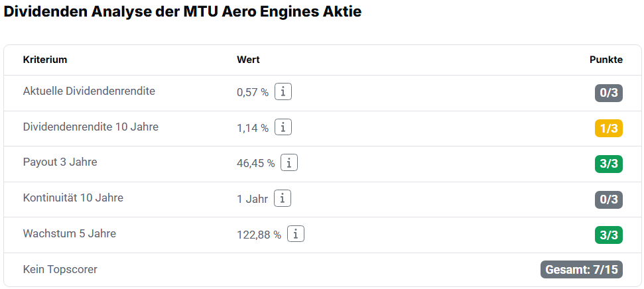Image resolution: width=644 pixels, height=289 pixels.
Task: Click info icon beside 1 Jahr
Action: click(282, 199)
